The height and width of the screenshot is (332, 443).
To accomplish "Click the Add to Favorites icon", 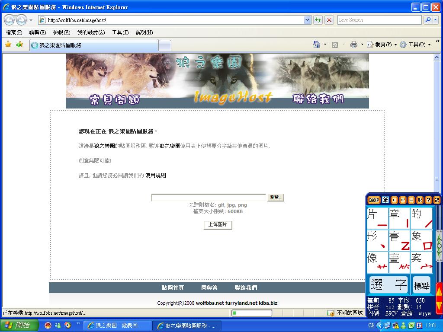I will click(19, 45).
